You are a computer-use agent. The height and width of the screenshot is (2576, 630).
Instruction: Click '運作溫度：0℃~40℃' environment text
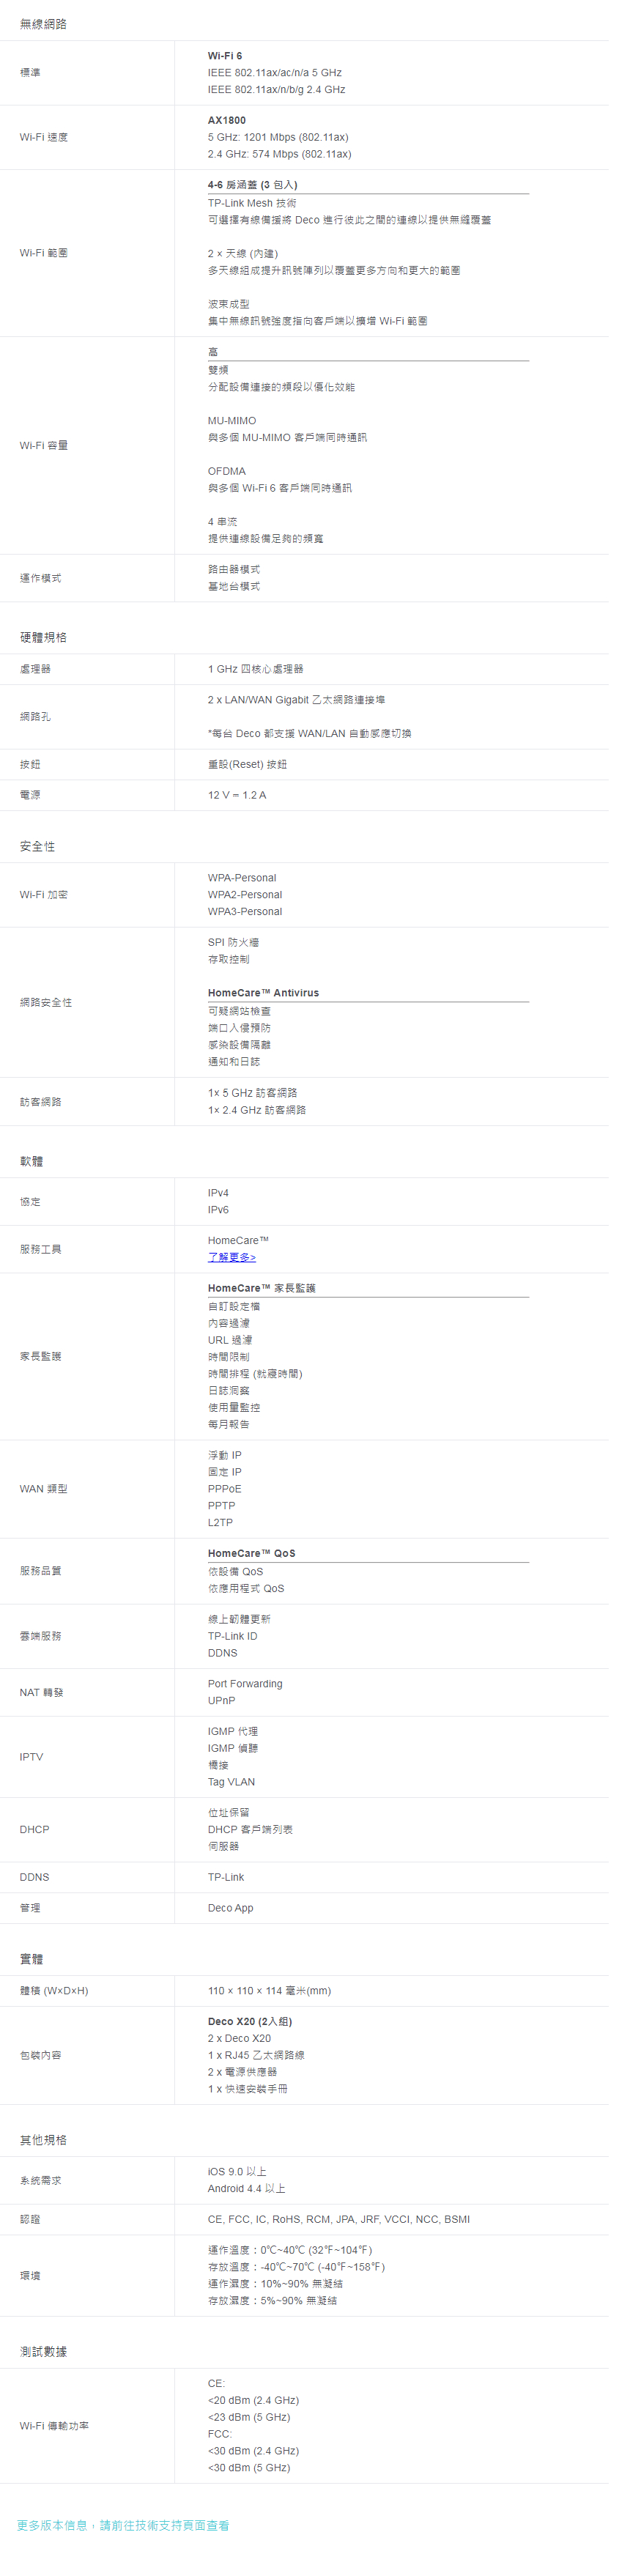click(x=290, y=2250)
